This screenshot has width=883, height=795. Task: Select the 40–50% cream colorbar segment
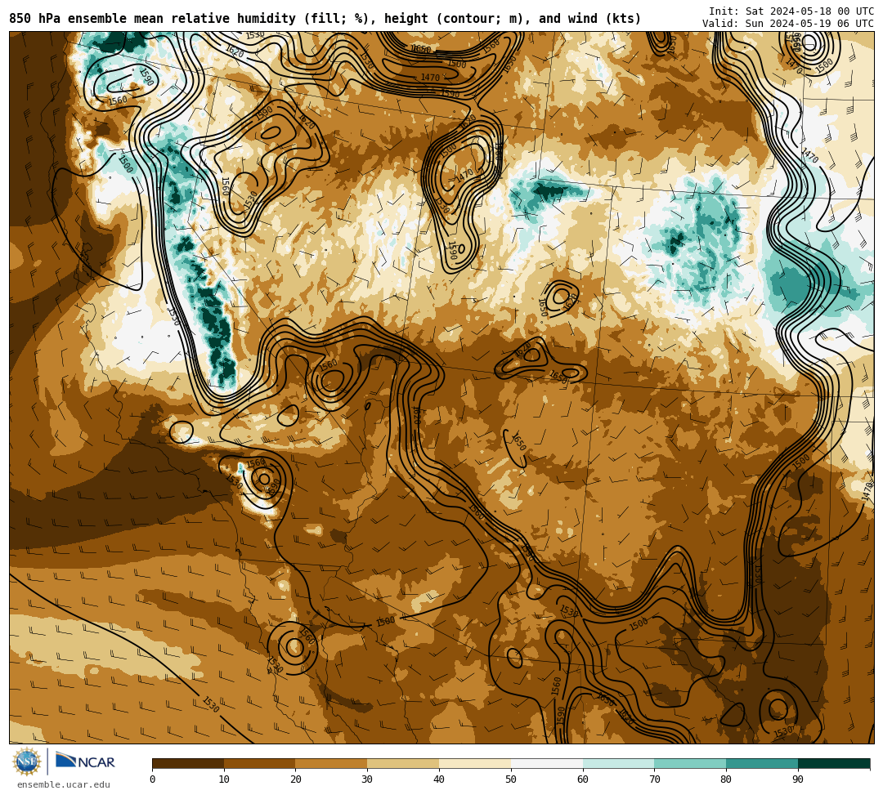[x=475, y=763]
